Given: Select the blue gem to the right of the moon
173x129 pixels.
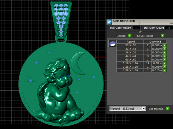Looking at the screenshot, I should pos(94,77).
